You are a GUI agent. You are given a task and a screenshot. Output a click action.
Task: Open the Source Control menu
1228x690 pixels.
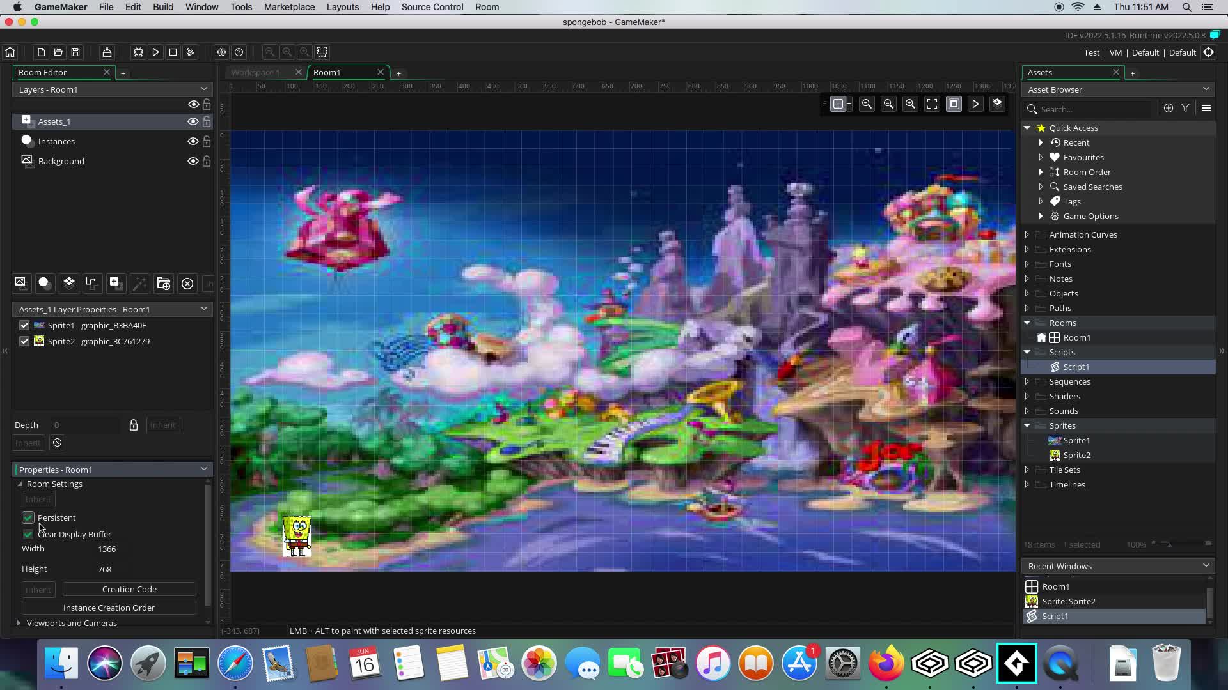(x=432, y=7)
